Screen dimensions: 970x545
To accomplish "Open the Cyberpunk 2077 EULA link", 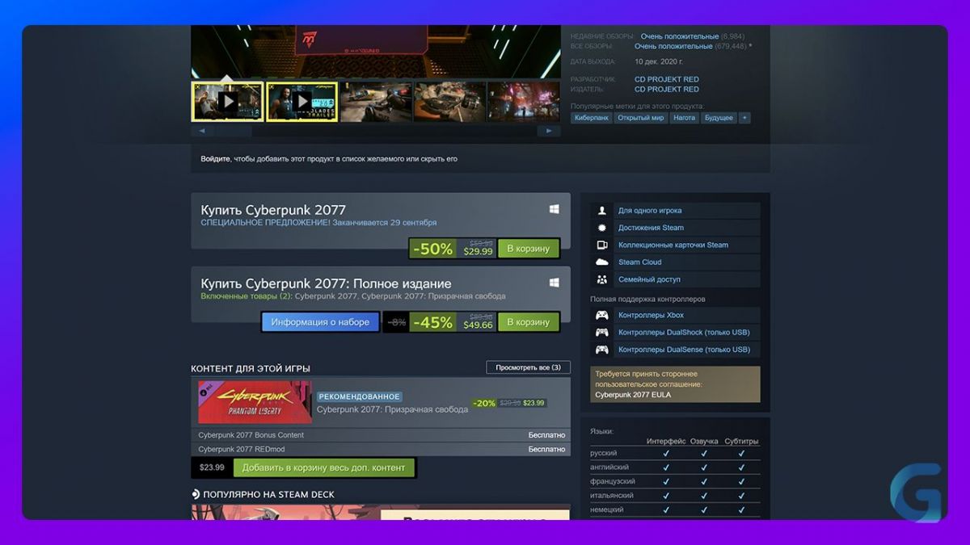I will pyautogui.click(x=632, y=395).
